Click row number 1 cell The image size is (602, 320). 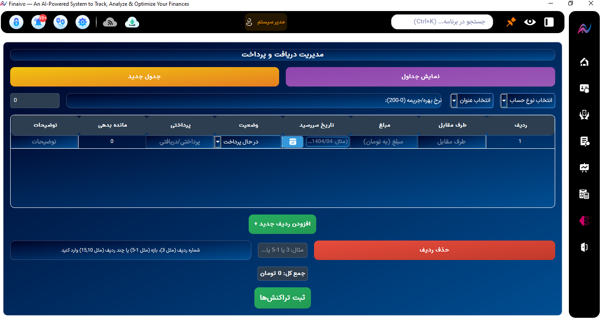click(520, 142)
